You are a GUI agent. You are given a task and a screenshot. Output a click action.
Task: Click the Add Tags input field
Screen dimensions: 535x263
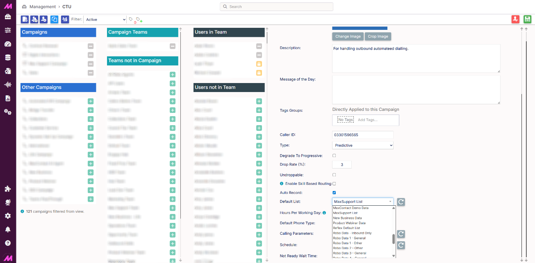pos(367,120)
